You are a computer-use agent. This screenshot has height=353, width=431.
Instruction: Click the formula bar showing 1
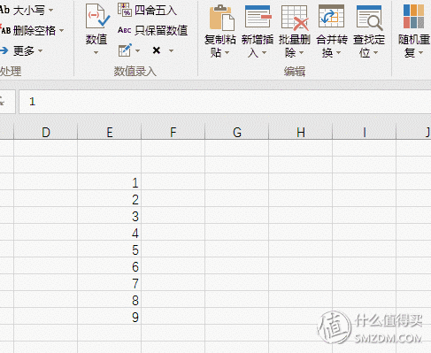coord(225,102)
